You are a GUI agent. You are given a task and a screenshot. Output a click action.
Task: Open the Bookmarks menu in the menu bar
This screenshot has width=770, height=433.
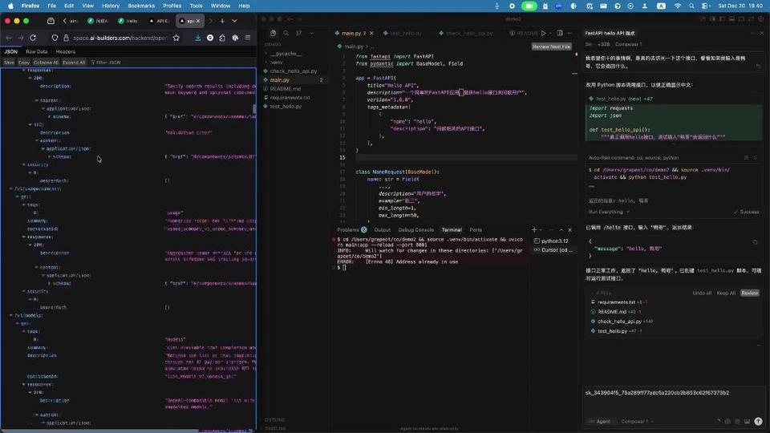click(141, 6)
